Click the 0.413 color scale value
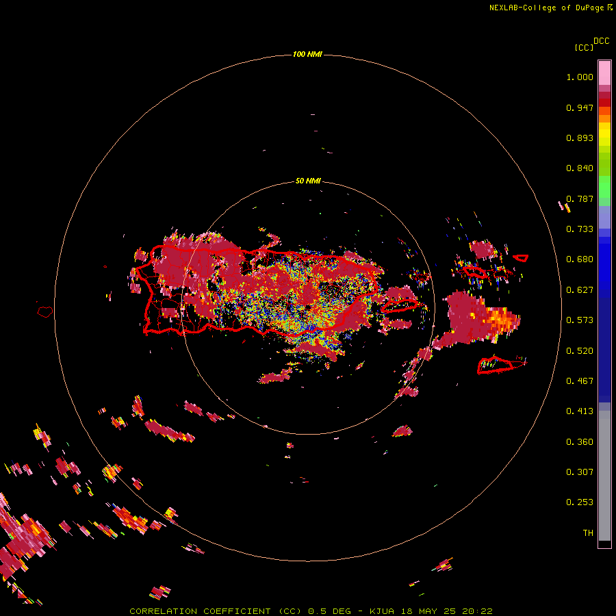 [580, 411]
